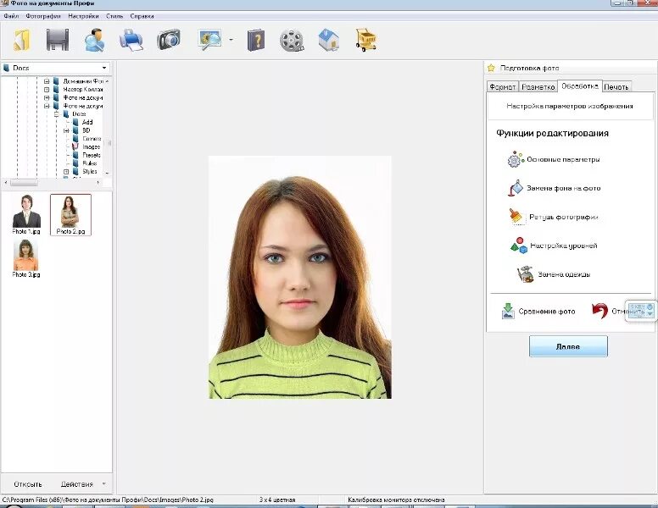Expand the Мастер Коллаж... tree folder
Viewport: 658px width, 508px height.
click(x=47, y=89)
